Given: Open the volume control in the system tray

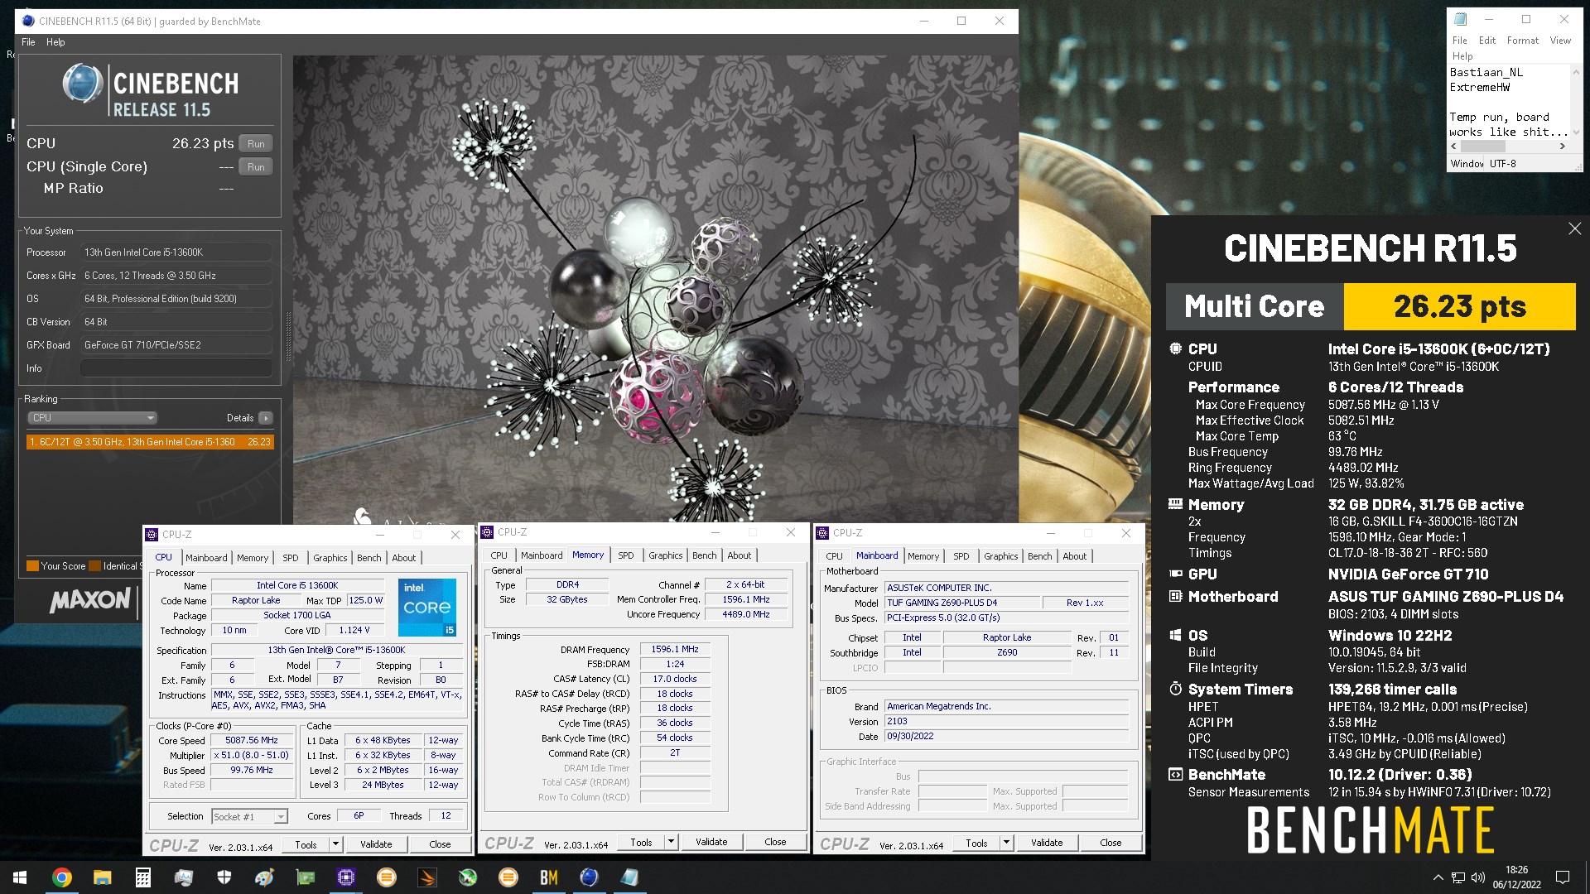Looking at the screenshot, I should point(1477,877).
